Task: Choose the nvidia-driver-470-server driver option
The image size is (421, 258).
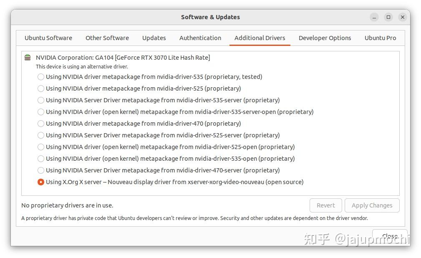Action: 40,170
